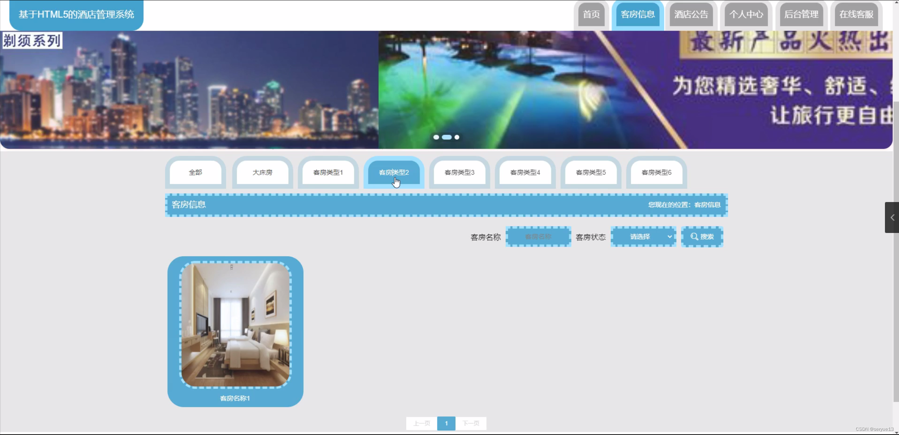Open the 客房状态 dropdown selector
The height and width of the screenshot is (435, 899).
pos(643,236)
